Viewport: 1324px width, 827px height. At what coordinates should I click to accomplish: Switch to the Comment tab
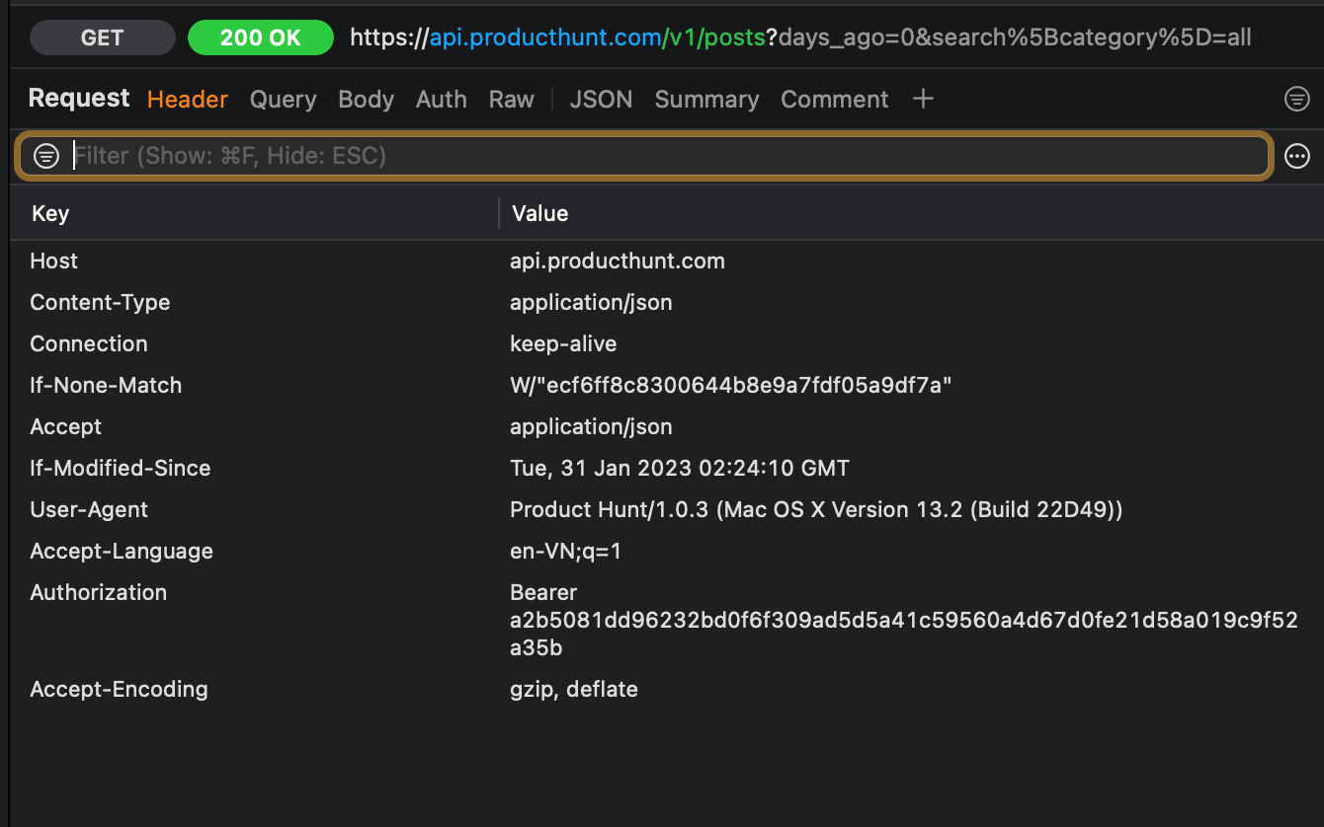point(834,99)
